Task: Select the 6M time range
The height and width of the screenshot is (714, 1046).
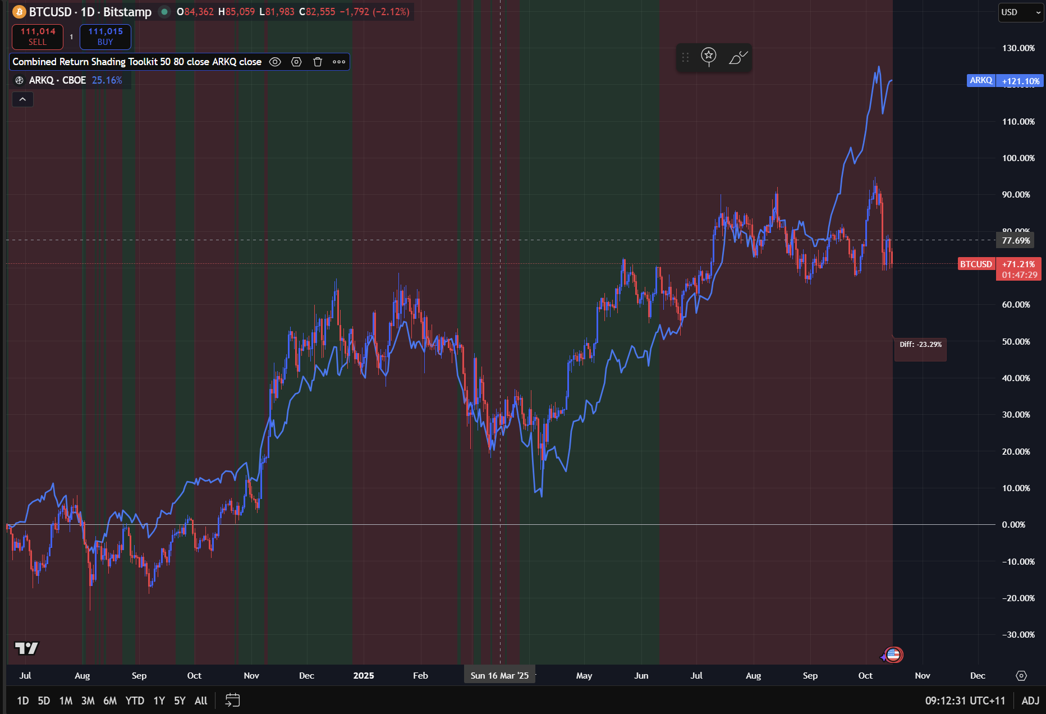Action: click(110, 701)
